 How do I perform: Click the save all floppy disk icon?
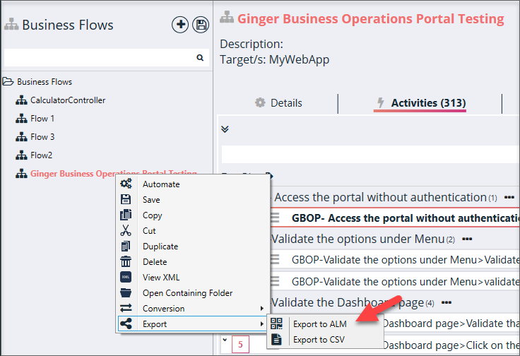tap(201, 25)
